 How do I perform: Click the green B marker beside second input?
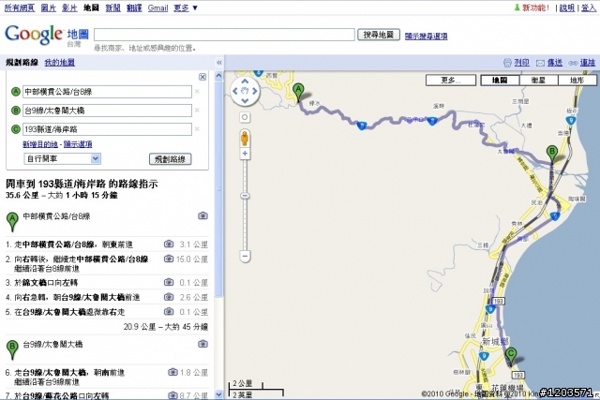[15, 111]
